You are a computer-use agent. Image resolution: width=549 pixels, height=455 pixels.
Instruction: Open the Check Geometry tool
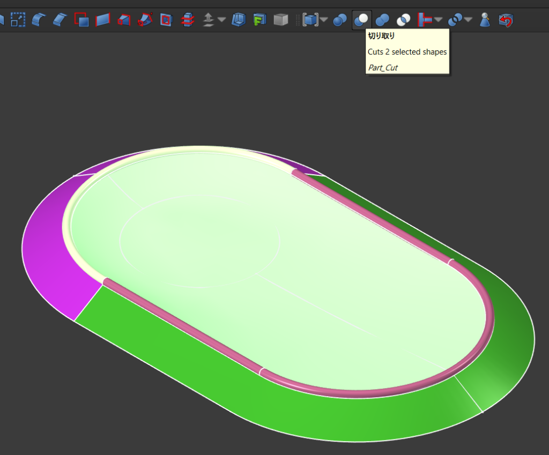click(x=485, y=20)
